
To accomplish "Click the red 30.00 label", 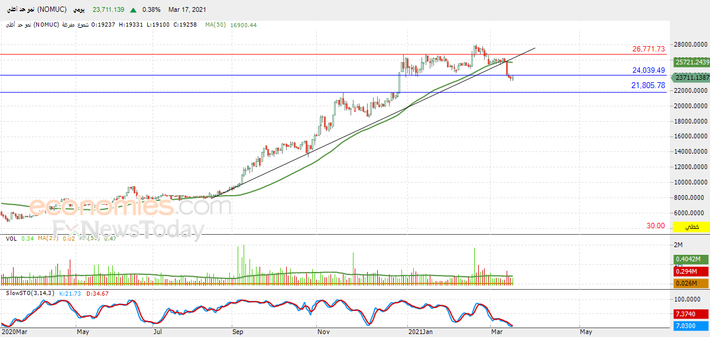I will (x=656, y=226).
